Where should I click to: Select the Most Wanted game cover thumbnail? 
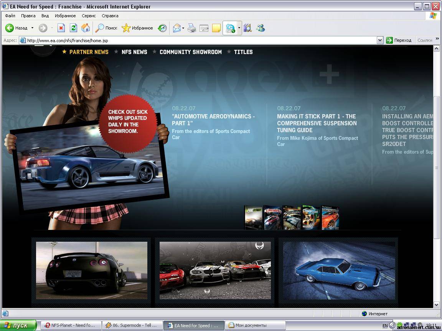click(x=292, y=218)
